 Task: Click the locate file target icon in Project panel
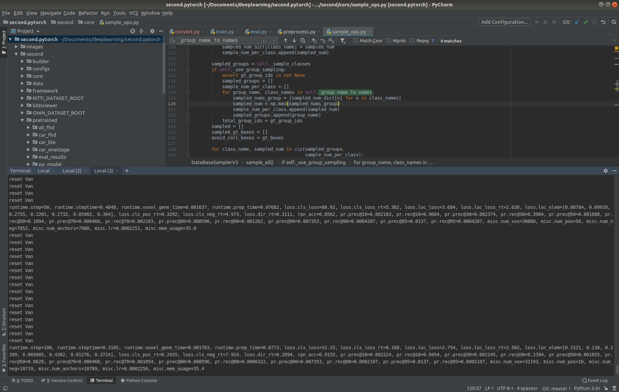pos(133,31)
